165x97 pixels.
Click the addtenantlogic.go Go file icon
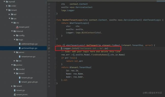(x=20, y=44)
